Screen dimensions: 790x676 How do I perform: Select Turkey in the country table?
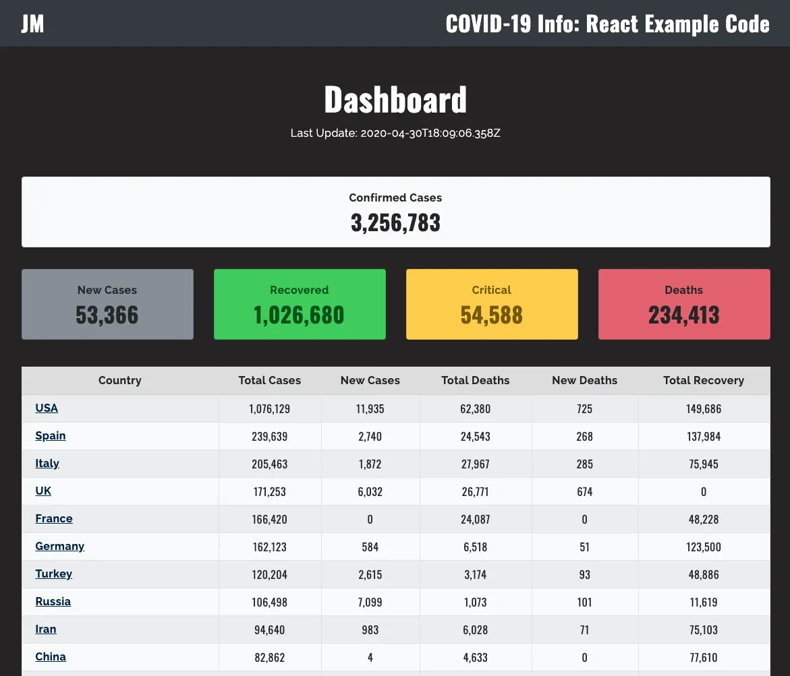pos(54,574)
